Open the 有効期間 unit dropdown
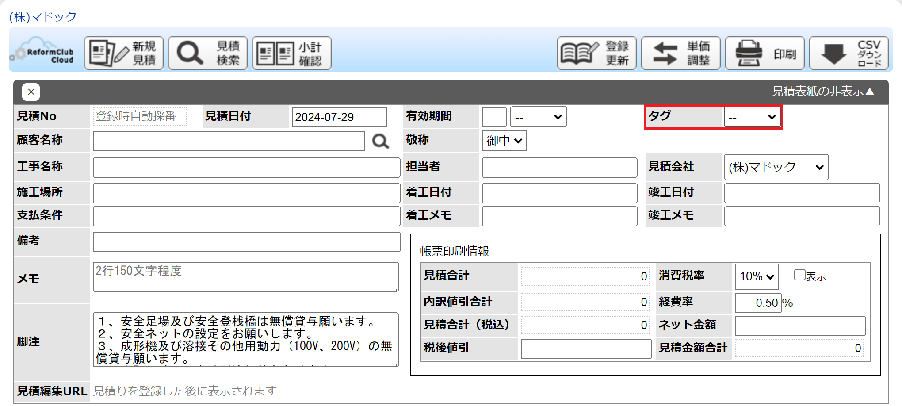 pos(538,117)
